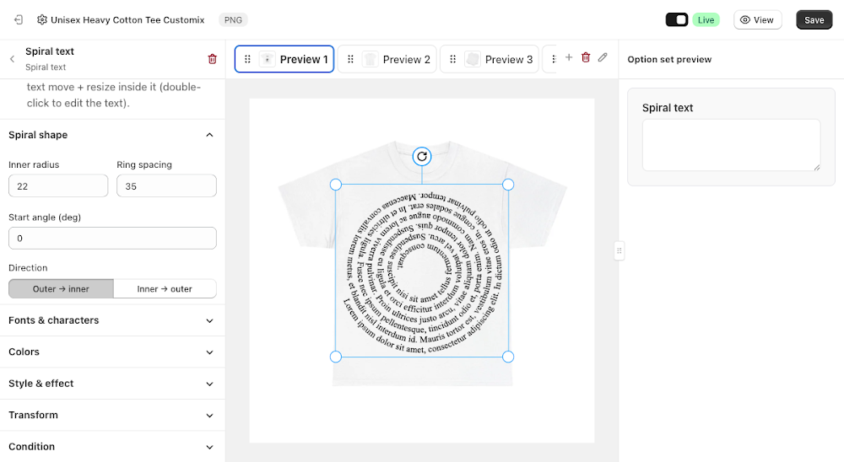This screenshot has height=462, width=844.
Task: Delete current preview with red trash icon
Action: 586,57
